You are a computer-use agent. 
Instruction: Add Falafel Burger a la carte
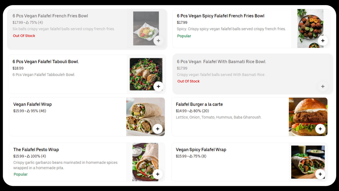[x=320, y=129]
